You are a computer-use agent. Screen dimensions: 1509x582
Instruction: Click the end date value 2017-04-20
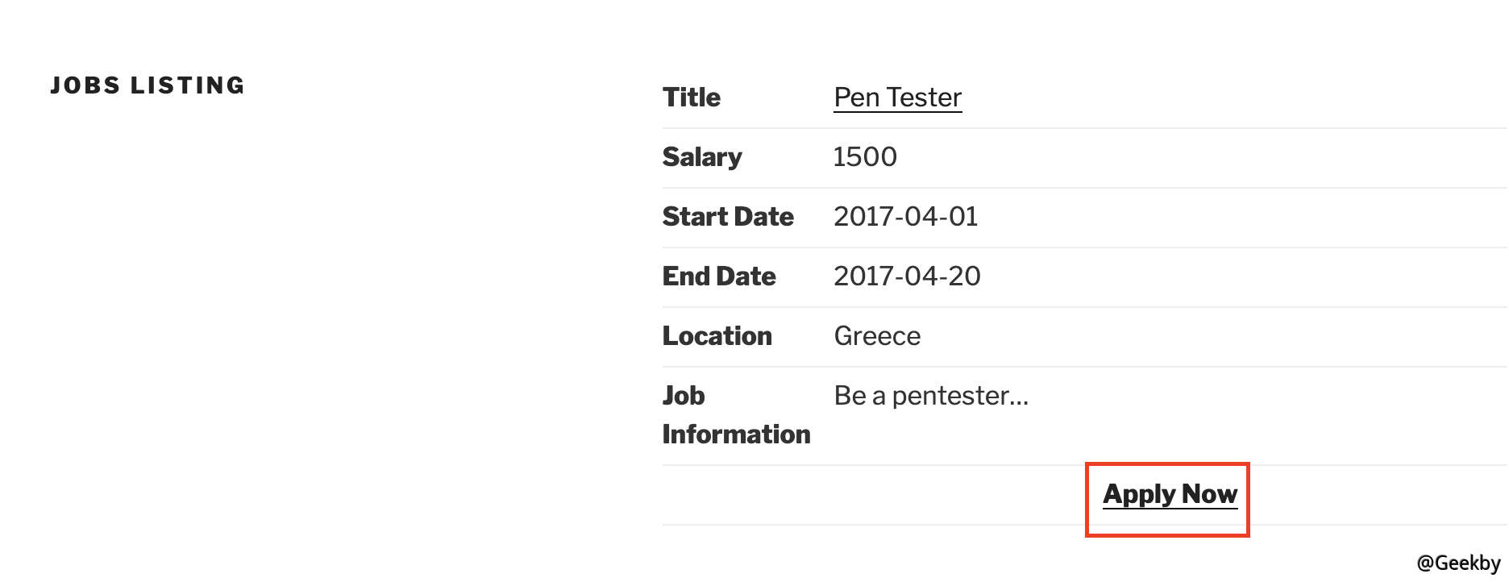click(907, 276)
